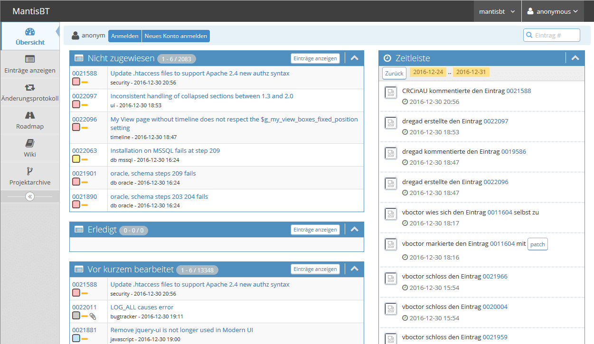Click the Übersicht sidebar label
Image resolution: width=594 pixels, height=344 pixels.
(30, 42)
